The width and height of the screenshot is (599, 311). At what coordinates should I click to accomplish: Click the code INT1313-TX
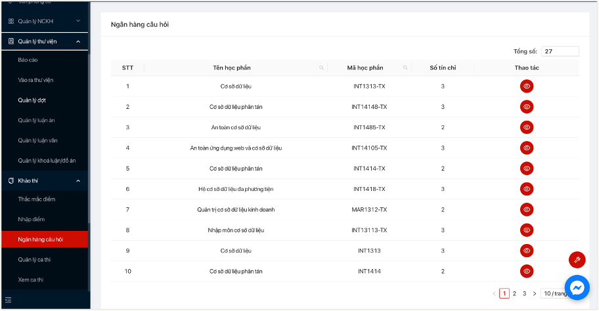point(369,86)
